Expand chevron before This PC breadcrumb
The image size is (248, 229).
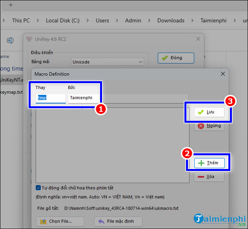(x=4, y=20)
